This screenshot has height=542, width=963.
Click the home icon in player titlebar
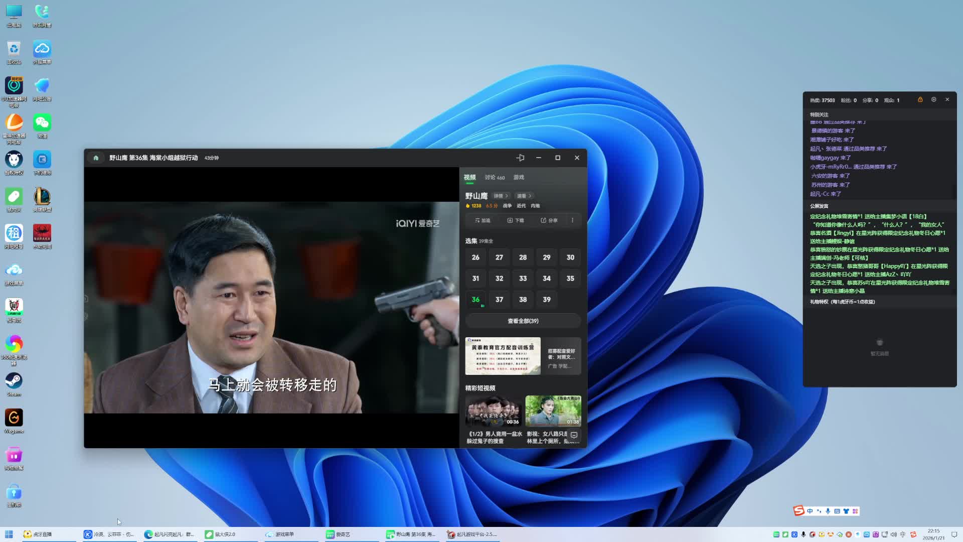coord(96,158)
